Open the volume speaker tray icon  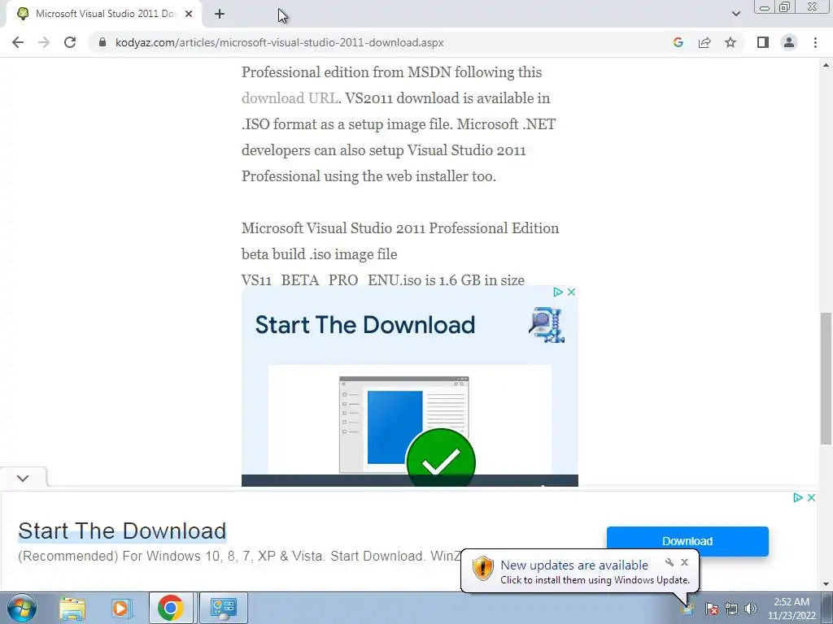[x=751, y=609]
